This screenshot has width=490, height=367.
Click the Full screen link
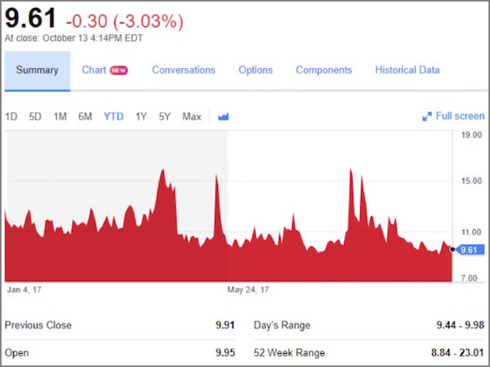[460, 117]
